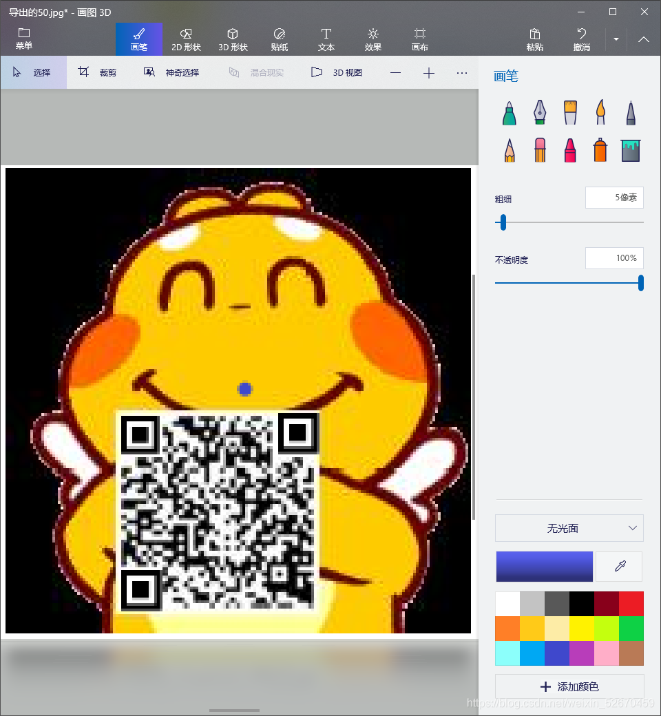Select the gray pixel pen
Screen dimensions: 661x716
631,112
